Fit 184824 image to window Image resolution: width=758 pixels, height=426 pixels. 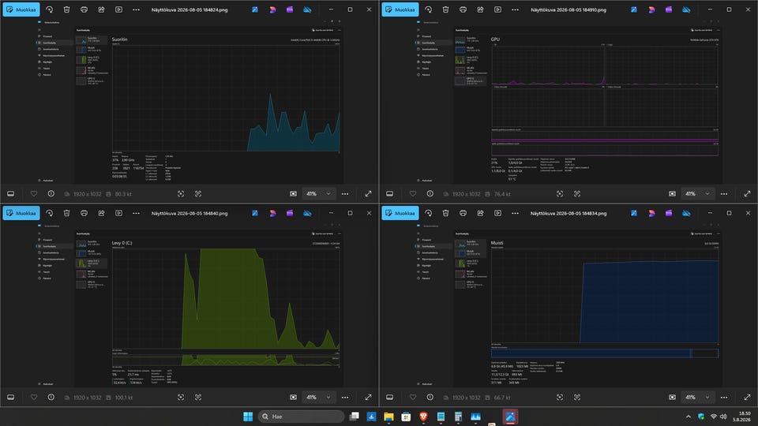(x=181, y=194)
